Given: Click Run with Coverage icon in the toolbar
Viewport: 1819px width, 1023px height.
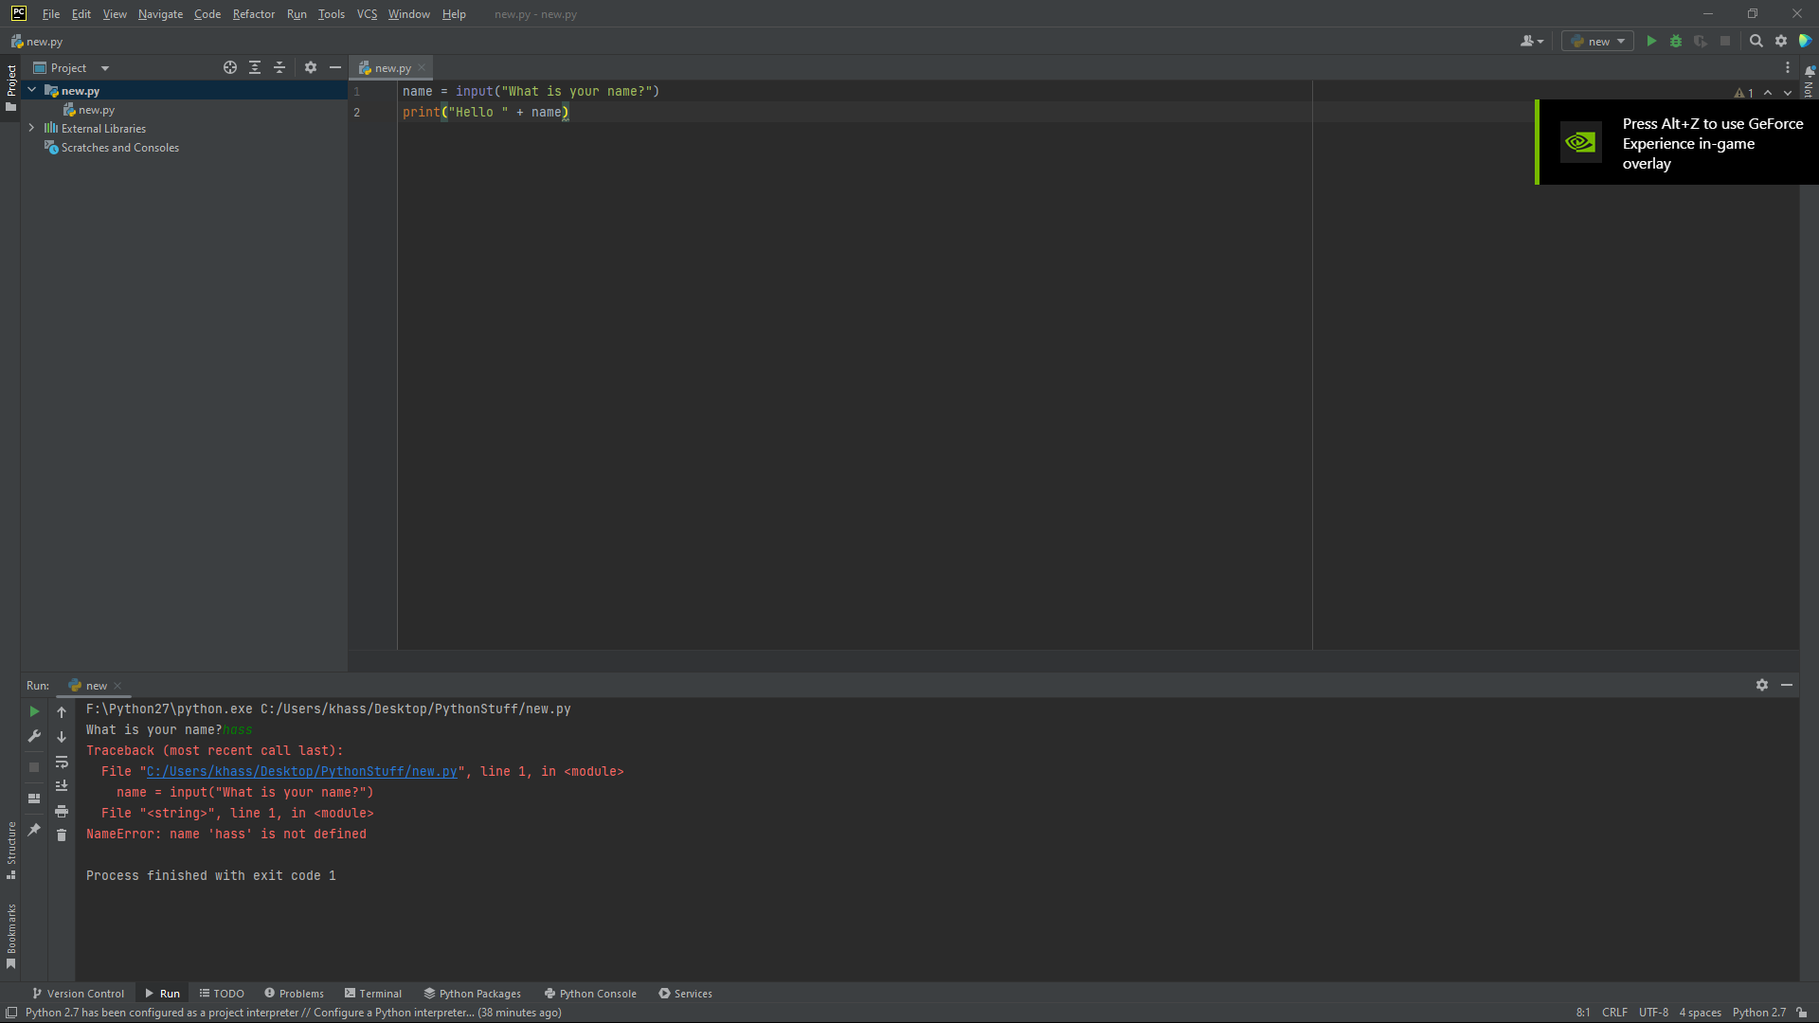Looking at the screenshot, I should pos(1701,41).
